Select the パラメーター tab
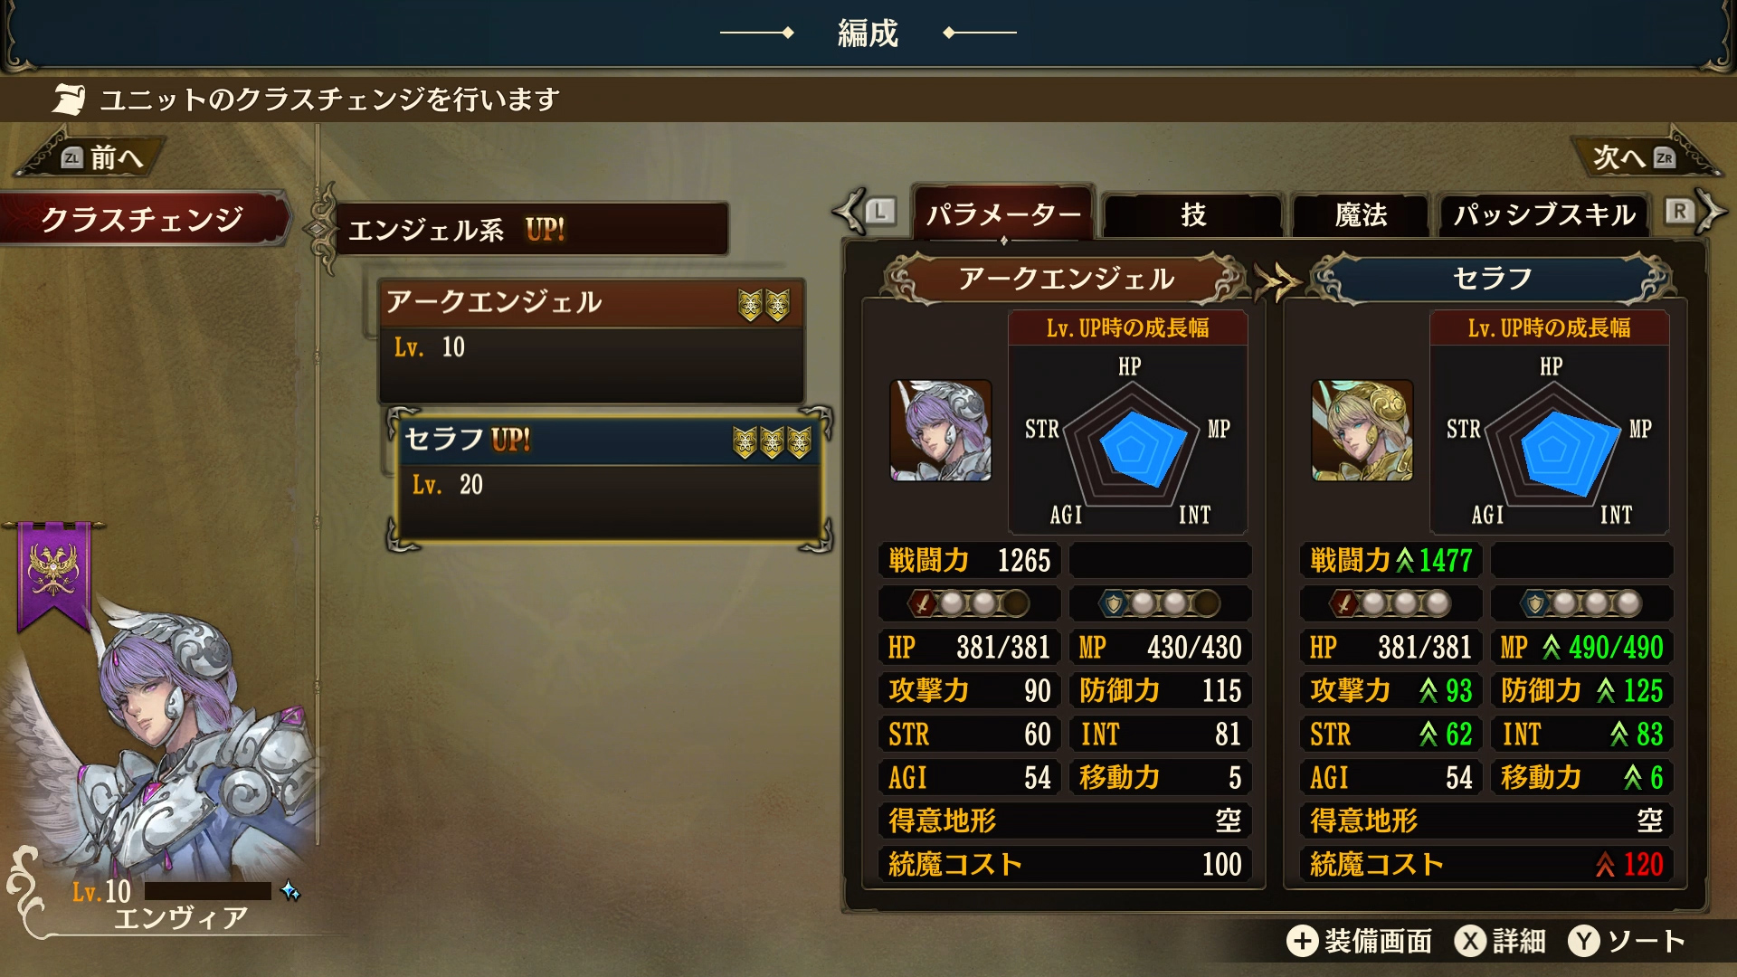 [1004, 213]
